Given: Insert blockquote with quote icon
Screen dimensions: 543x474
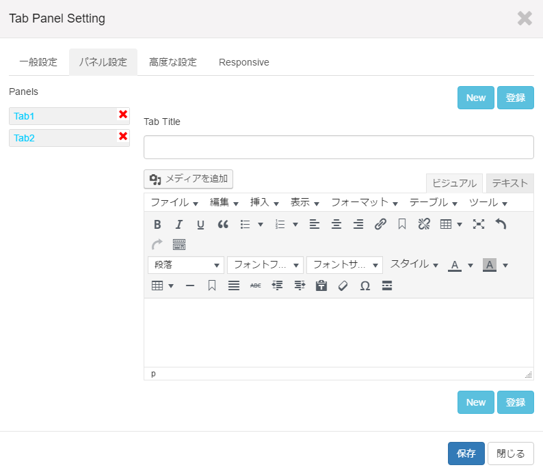Looking at the screenshot, I should [223, 225].
